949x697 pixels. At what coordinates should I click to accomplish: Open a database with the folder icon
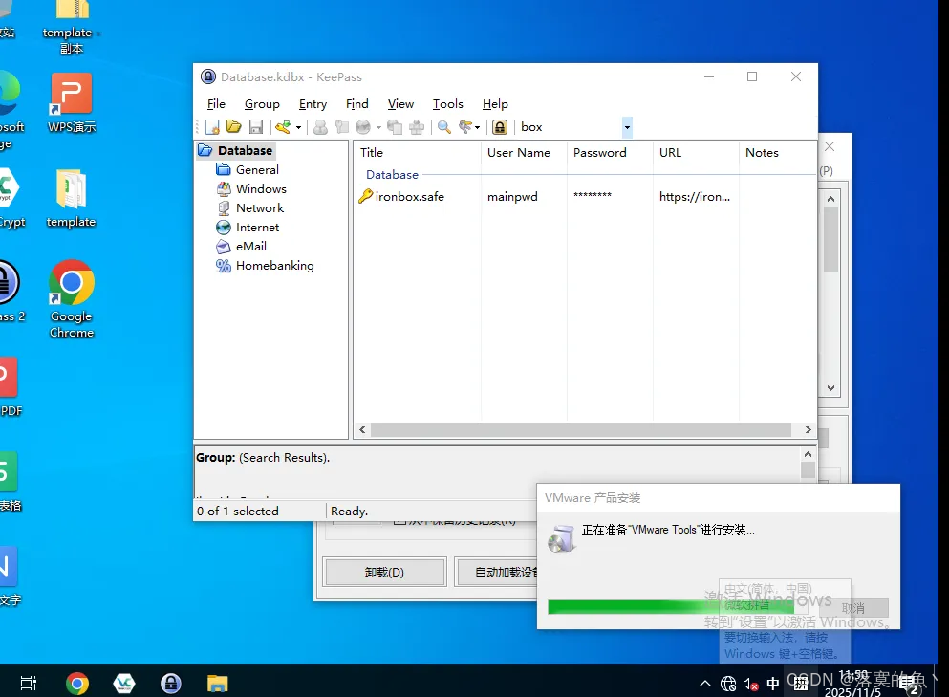click(x=233, y=127)
